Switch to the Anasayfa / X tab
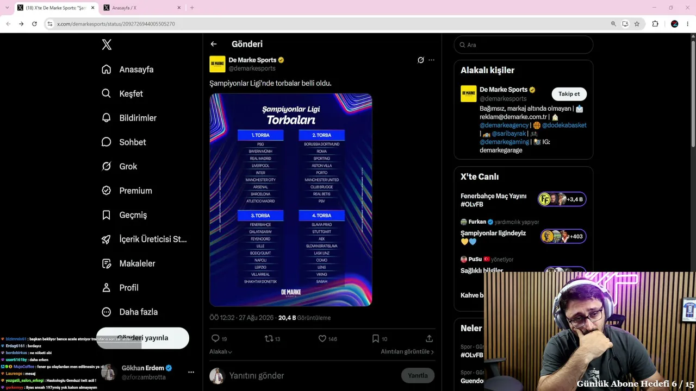Image resolution: width=696 pixels, height=391 pixels. click(x=142, y=8)
